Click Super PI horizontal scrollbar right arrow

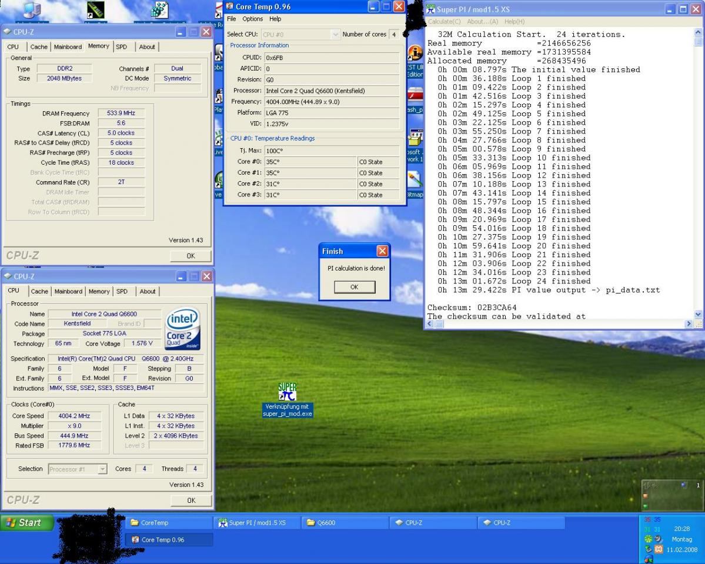tap(689, 323)
